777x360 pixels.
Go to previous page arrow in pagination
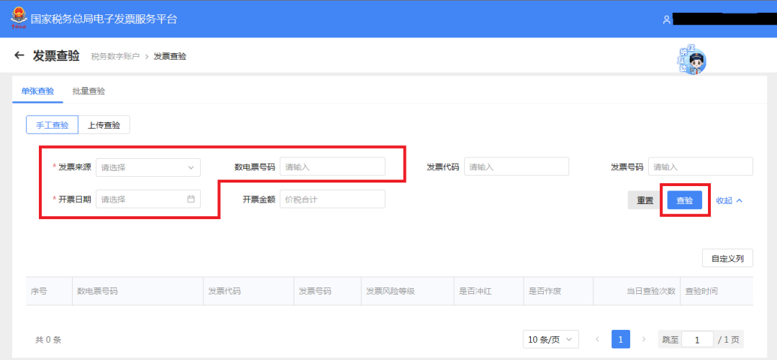597,340
